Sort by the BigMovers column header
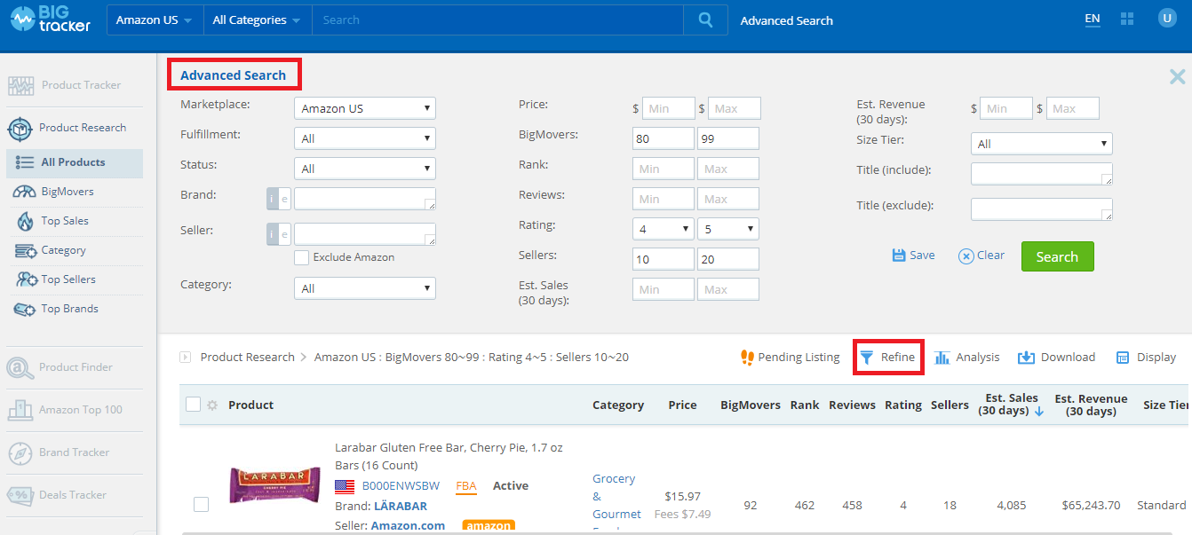This screenshot has height=535, width=1192. [751, 405]
